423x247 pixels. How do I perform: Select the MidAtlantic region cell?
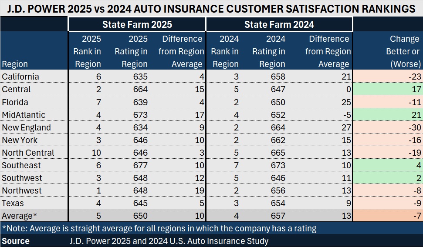click(x=24, y=115)
